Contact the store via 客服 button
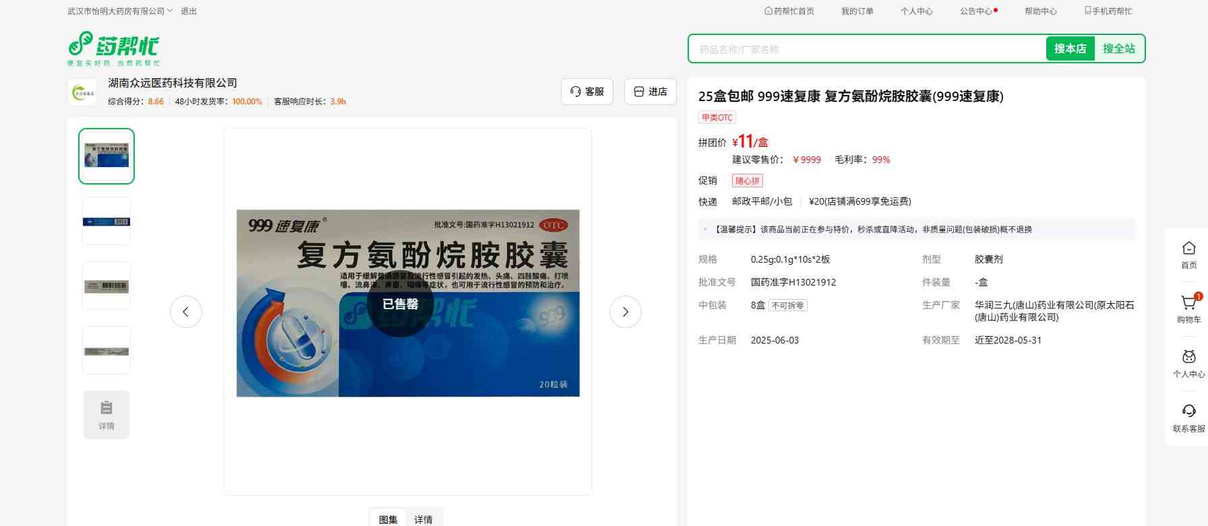The image size is (1208, 526). click(x=586, y=92)
